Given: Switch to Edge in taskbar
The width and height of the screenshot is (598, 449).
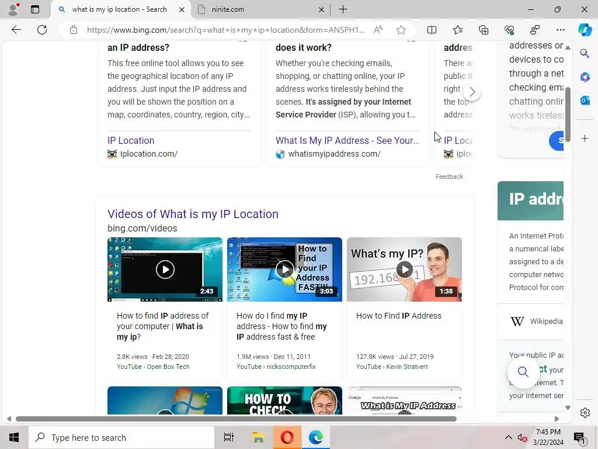Looking at the screenshot, I should click(x=316, y=437).
